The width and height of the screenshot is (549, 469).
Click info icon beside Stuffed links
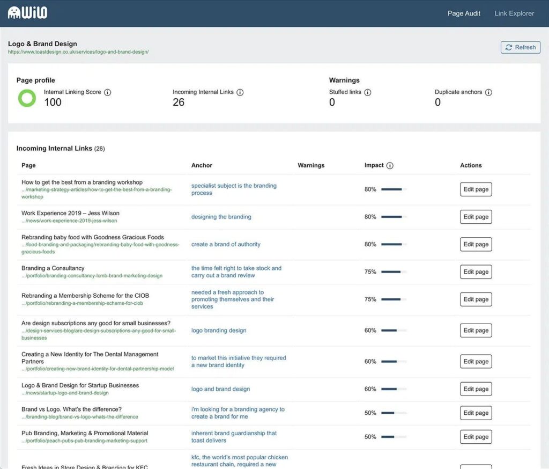368,92
